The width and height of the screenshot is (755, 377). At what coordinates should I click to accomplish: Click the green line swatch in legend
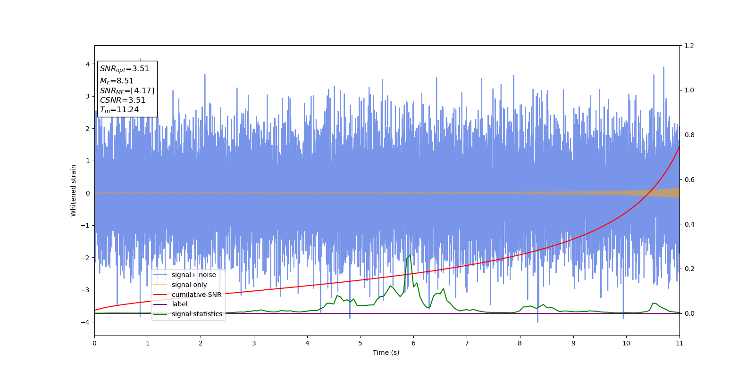pyautogui.click(x=160, y=314)
